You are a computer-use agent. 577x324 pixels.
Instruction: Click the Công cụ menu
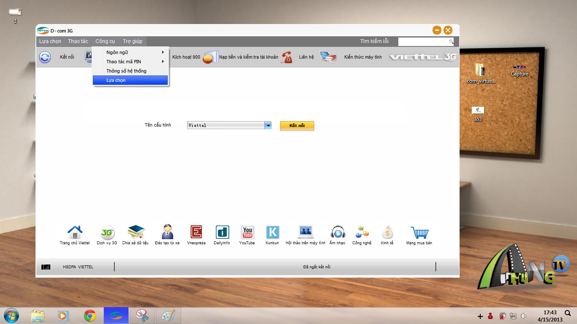105,41
